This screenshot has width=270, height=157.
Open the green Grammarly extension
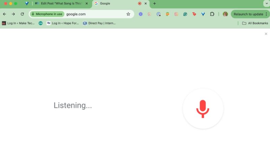185,14
